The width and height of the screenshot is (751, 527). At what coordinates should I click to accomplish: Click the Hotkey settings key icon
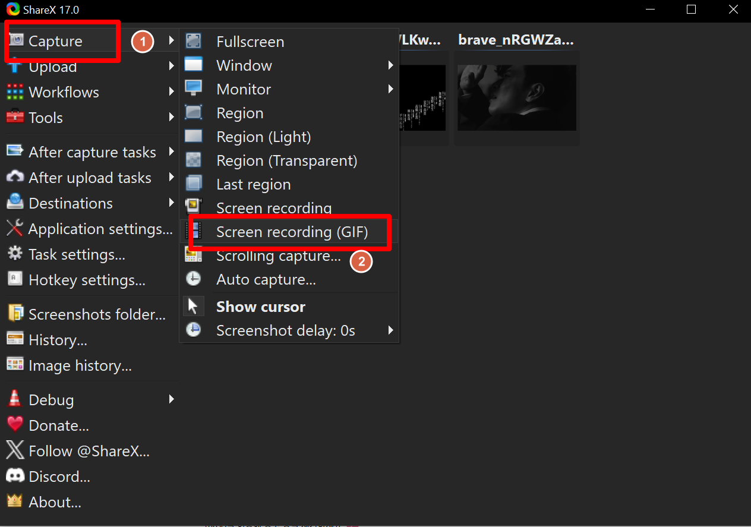15,279
